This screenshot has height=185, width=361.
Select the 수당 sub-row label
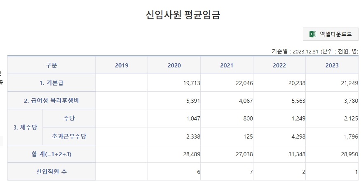coord(69,118)
